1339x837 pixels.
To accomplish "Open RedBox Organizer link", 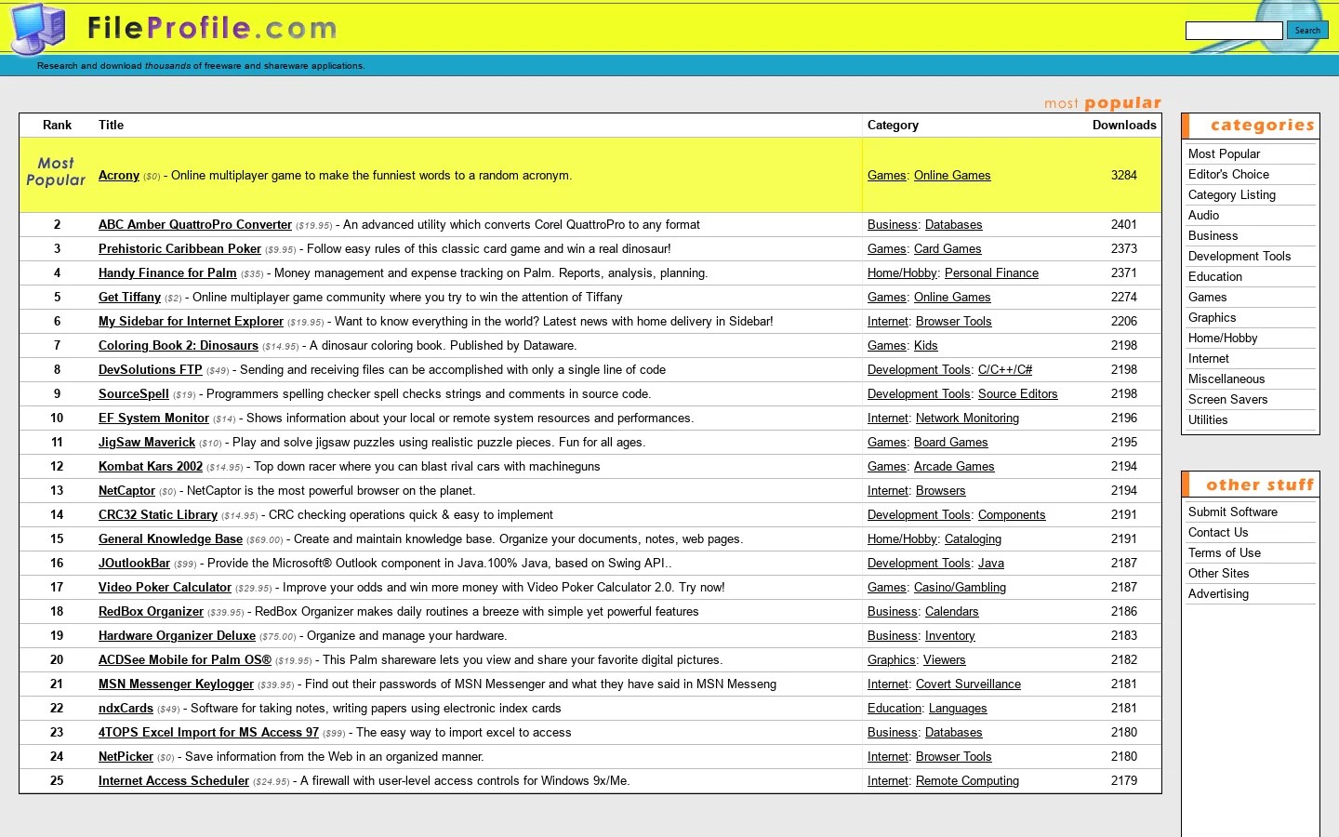I will pos(151,612).
